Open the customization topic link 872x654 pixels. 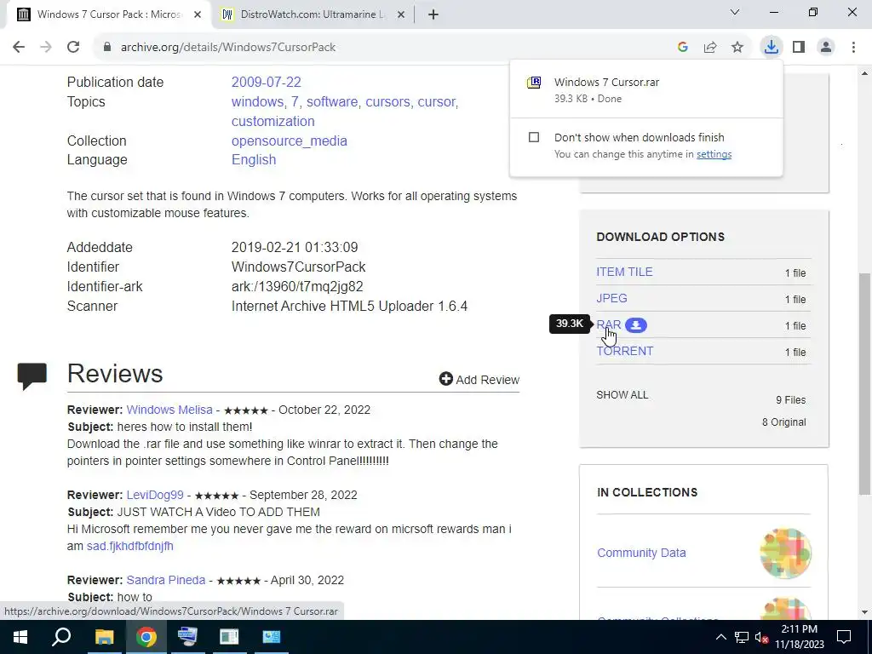[273, 121]
